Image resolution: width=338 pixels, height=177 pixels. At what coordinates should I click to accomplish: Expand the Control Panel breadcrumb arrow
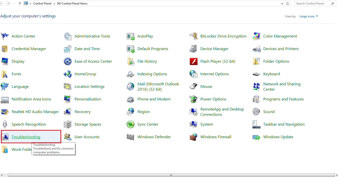click(x=55, y=4)
